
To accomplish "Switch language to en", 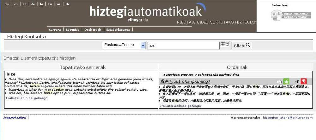I will (x=24, y=4).
